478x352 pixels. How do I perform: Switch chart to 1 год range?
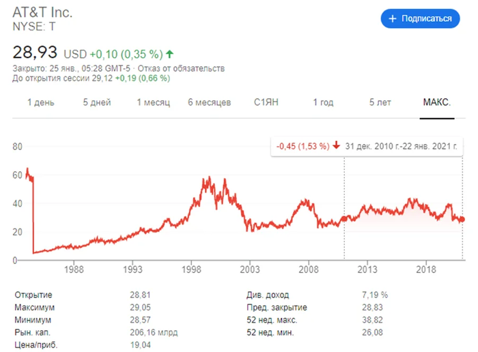point(323,102)
